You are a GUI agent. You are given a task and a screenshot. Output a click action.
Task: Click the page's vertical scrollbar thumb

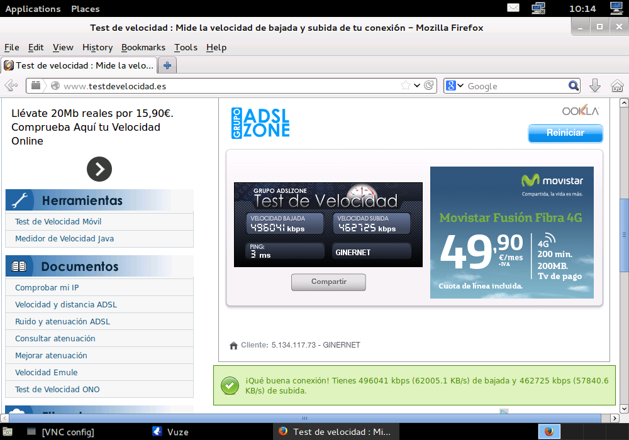click(624, 235)
